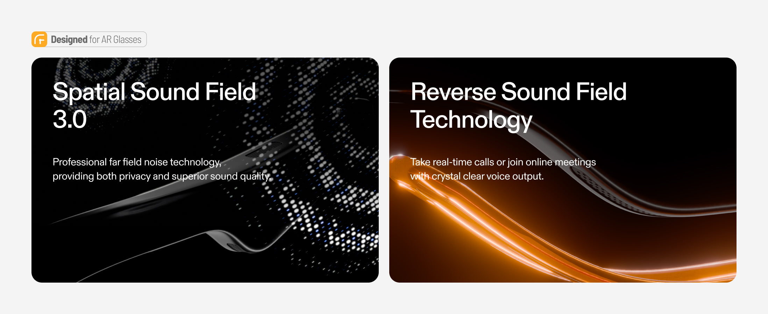Viewport: 768px width, 314px height.
Task: Click the 'Designed for AR Glasses' badge text
Action: [96, 39]
